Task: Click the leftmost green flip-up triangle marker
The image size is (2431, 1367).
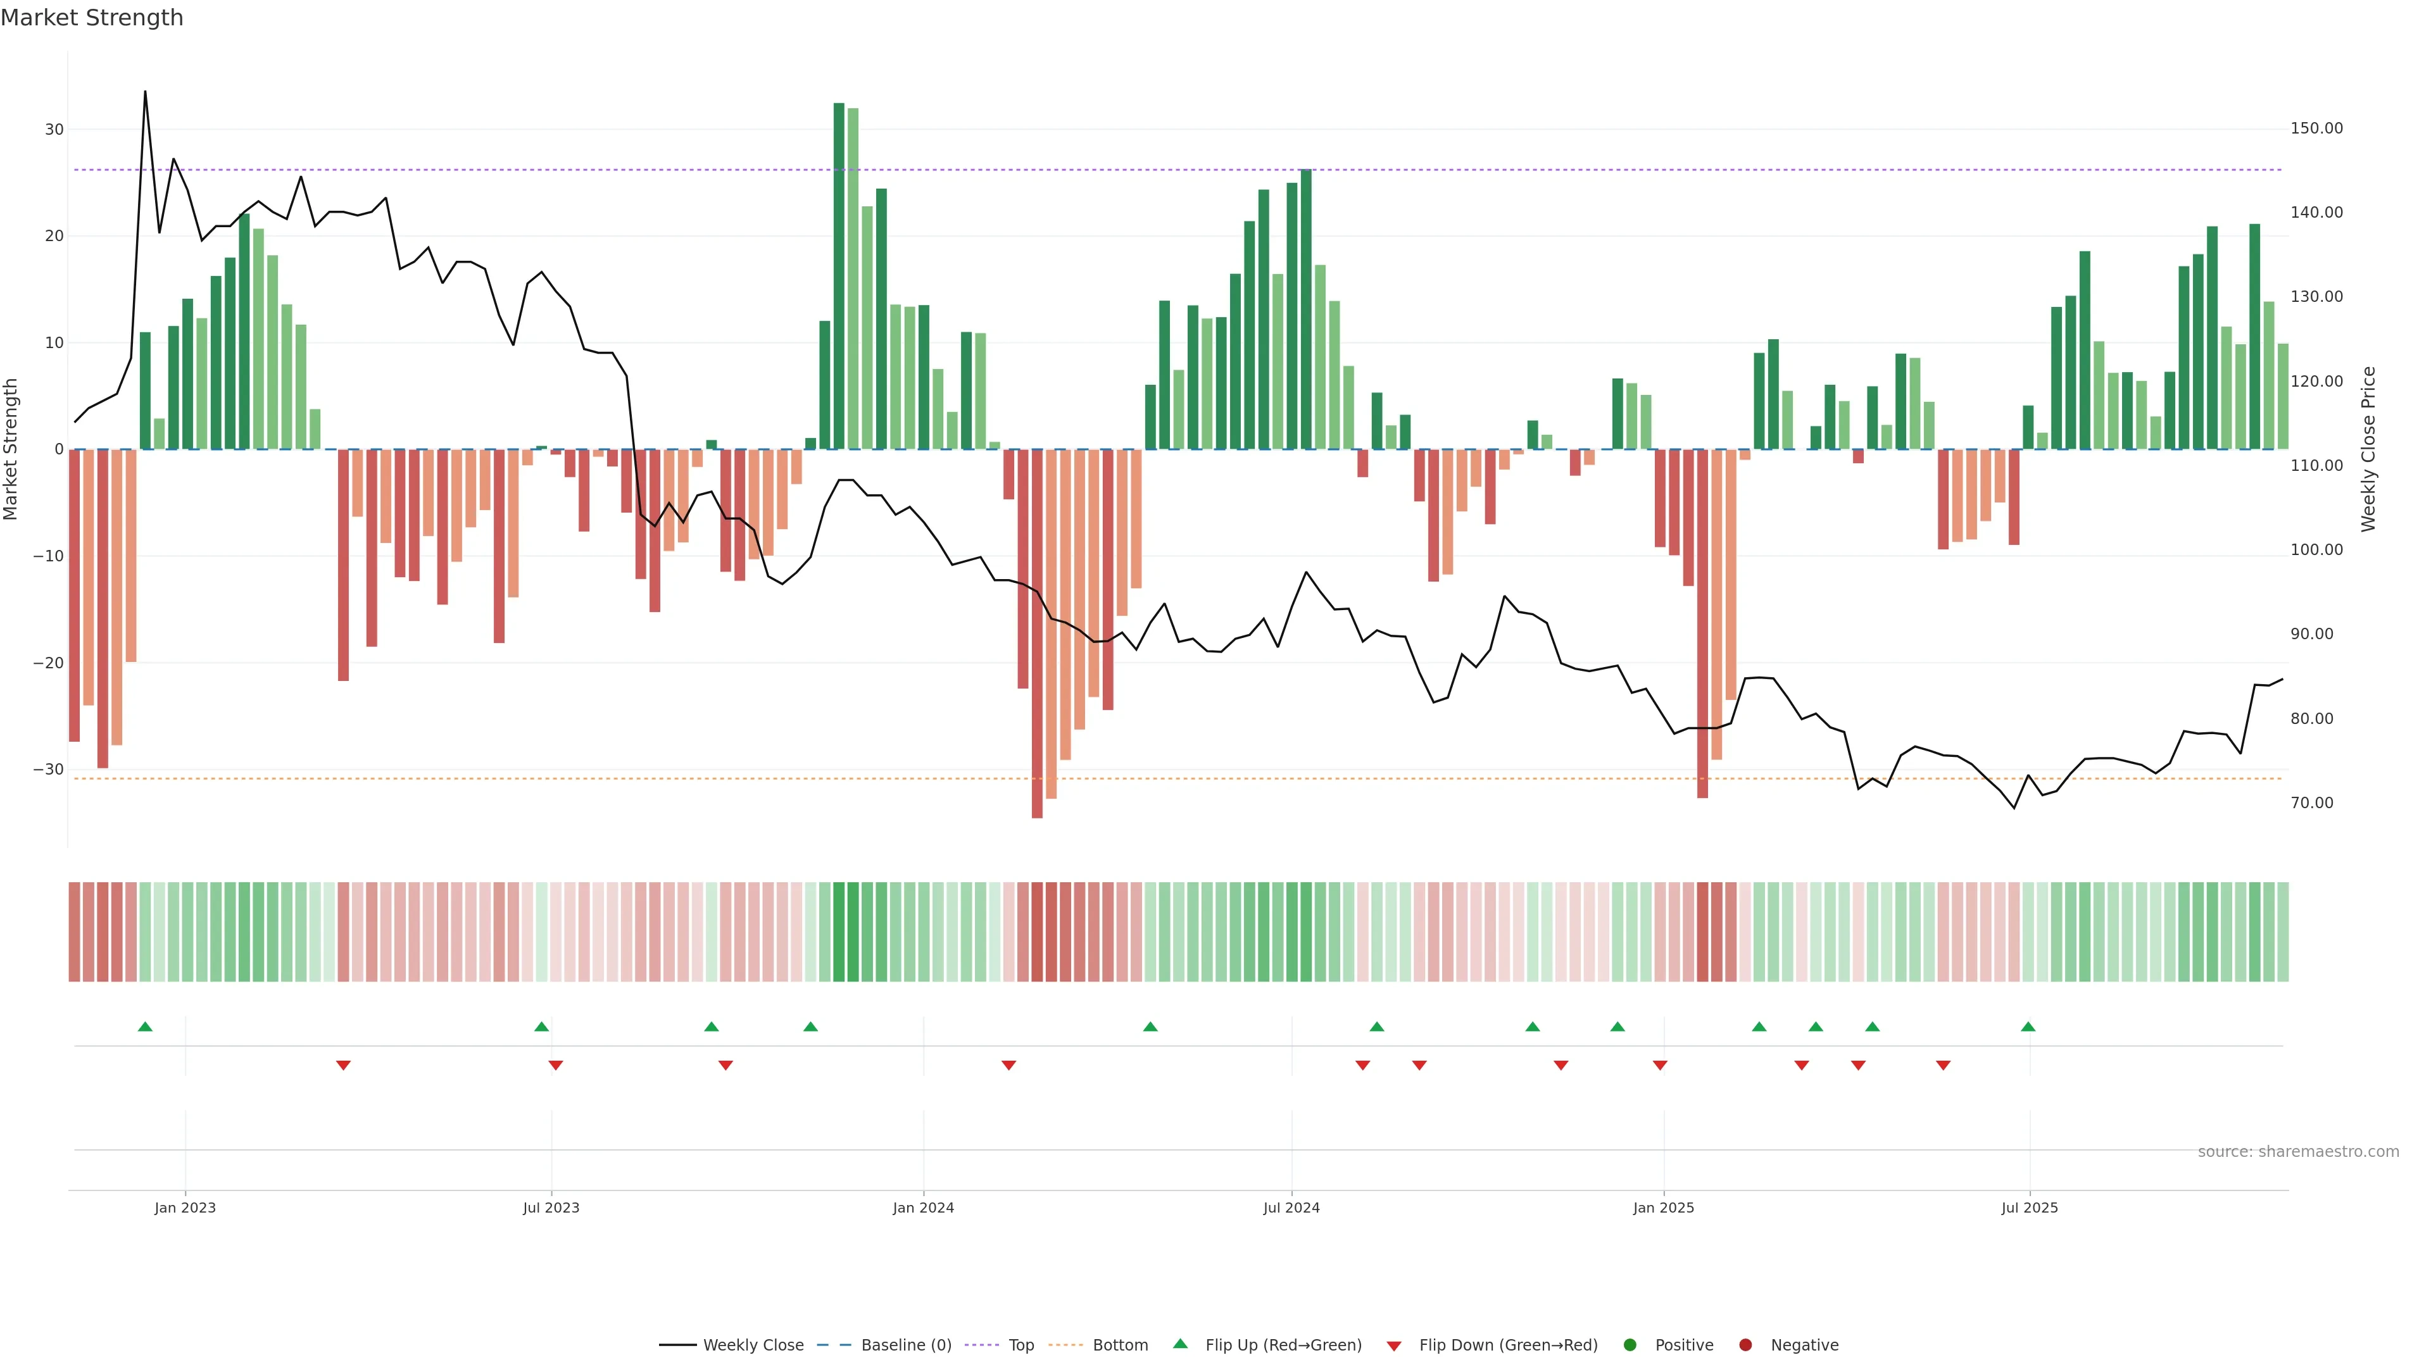Action: click(144, 1027)
